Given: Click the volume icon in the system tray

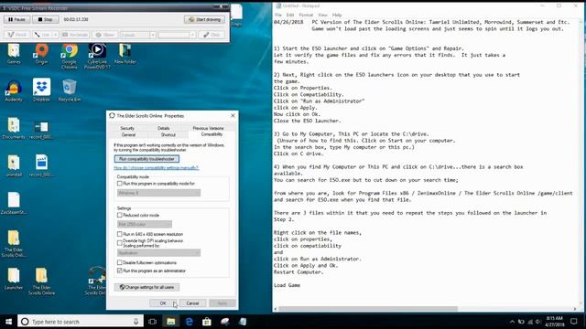Looking at the screenshot, I should coord(538,322).
